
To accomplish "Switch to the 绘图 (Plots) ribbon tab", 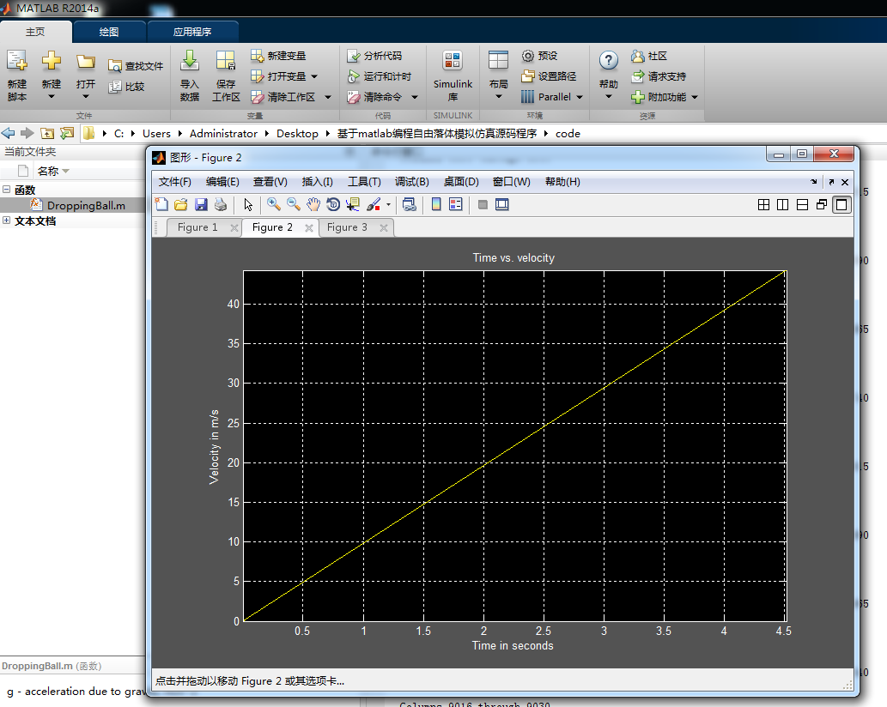I will click(109, 32).
